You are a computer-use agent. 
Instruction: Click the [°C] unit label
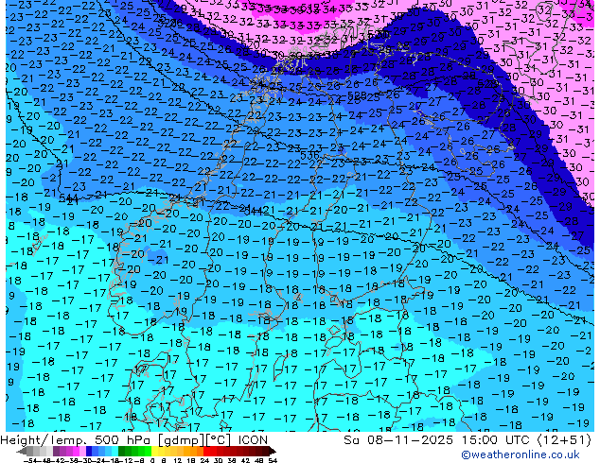tap(219, 440)
